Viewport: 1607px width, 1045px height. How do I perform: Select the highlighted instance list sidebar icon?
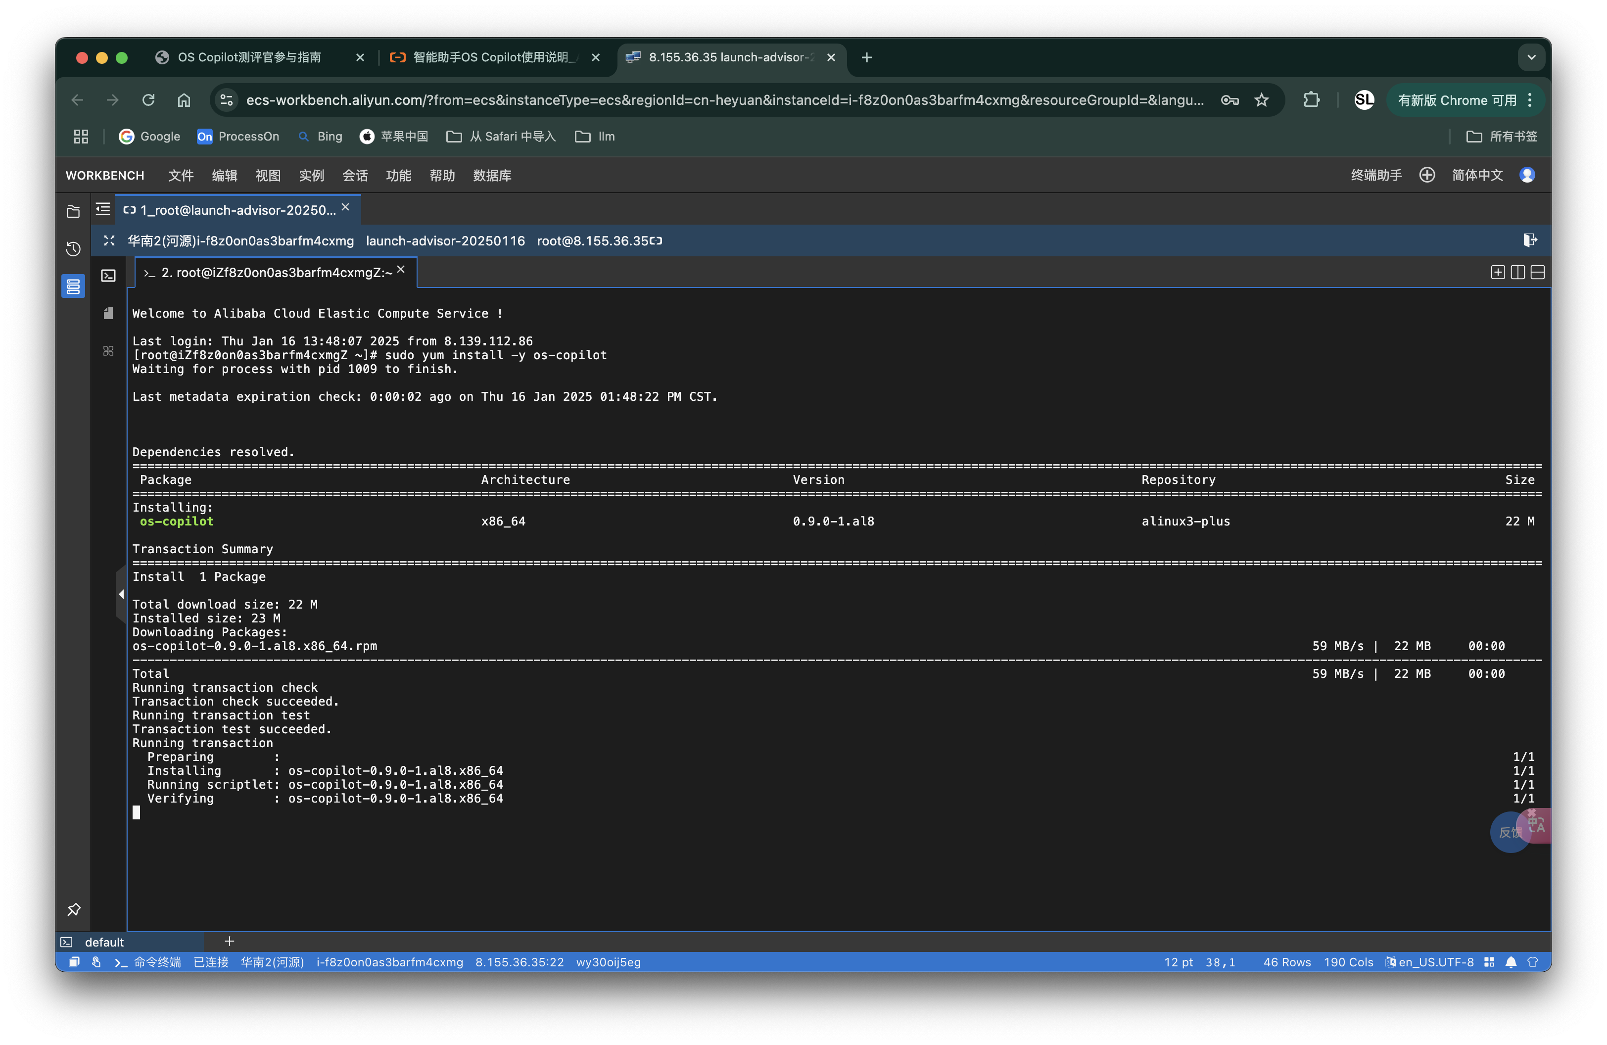pyautogui.click(x=74, y=286)
